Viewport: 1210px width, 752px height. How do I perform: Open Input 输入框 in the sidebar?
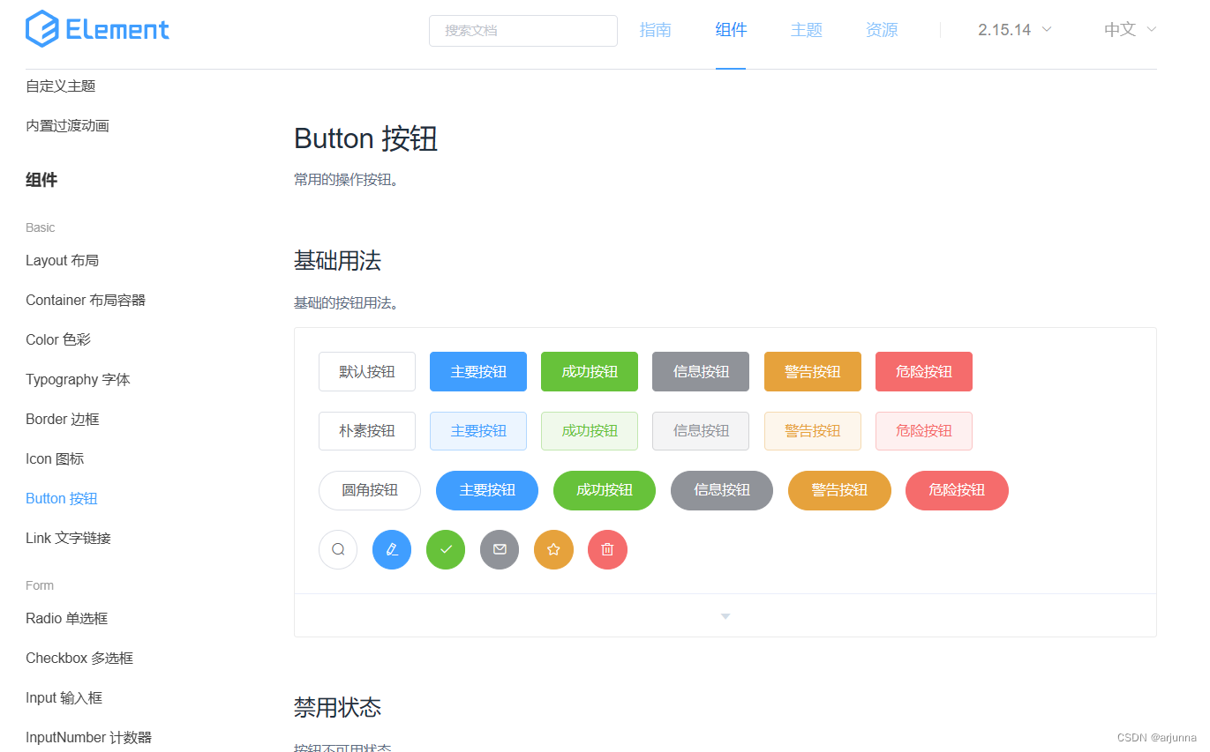point(64,697)
